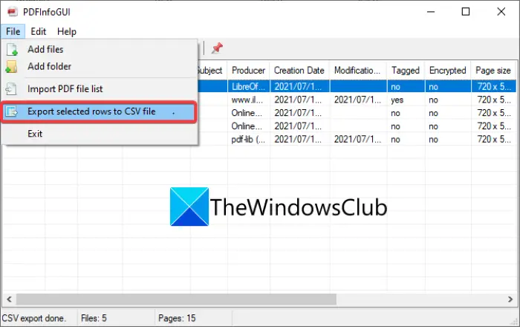
Task: Click the Add folder icon
Action: (11, 67)
